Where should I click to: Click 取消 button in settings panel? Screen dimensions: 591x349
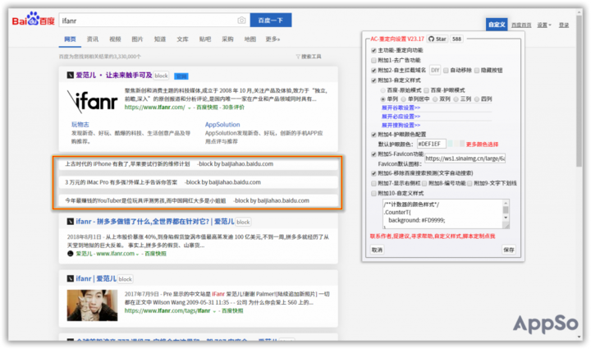[377, 250]
